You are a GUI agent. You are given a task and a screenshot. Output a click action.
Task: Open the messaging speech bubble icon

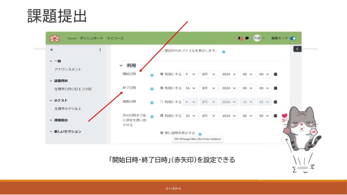(x=247, y=38)
